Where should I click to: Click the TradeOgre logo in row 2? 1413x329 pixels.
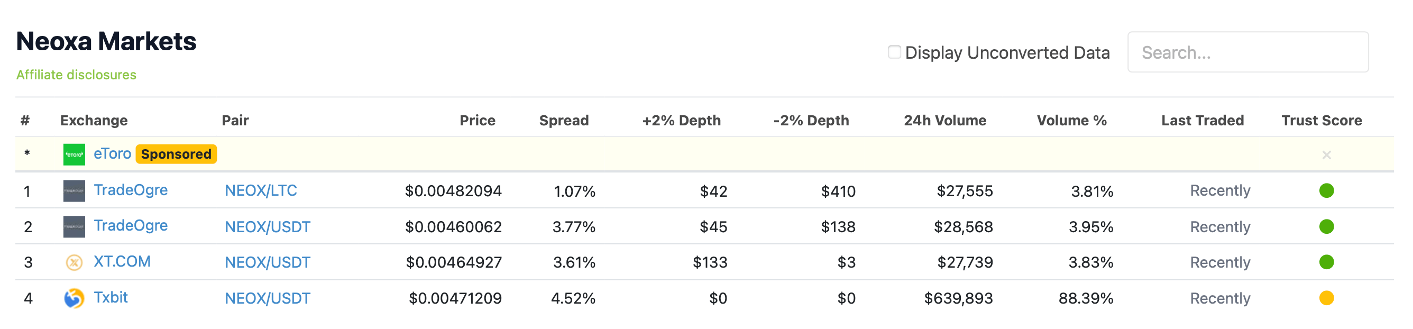coord(74,226)
